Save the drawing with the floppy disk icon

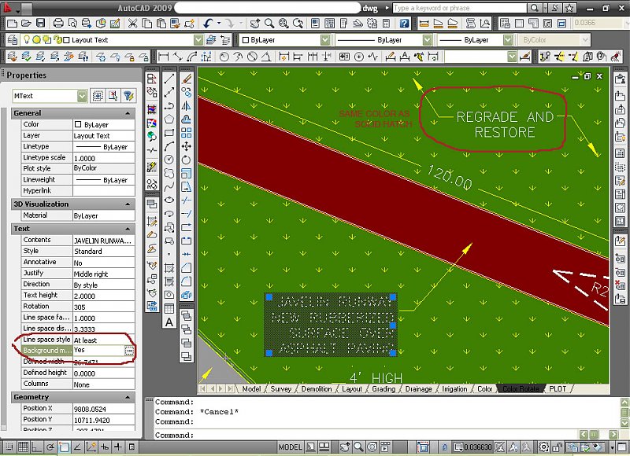[40, 24]
